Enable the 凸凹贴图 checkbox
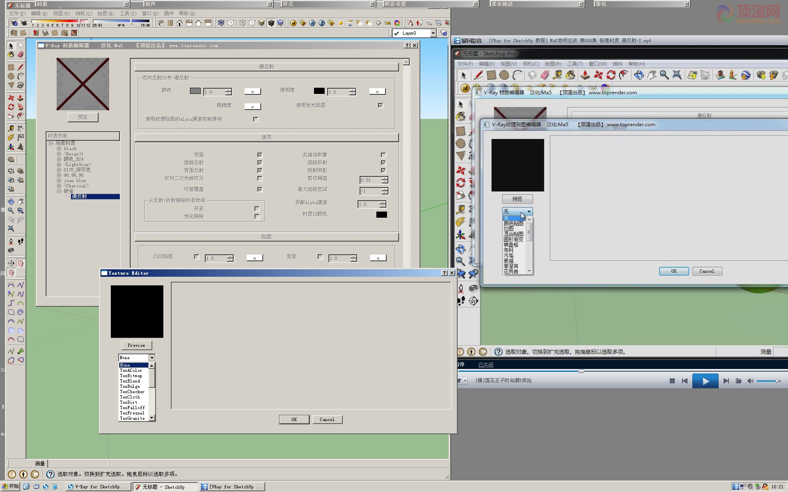The image size is (788, 492). 197,257
